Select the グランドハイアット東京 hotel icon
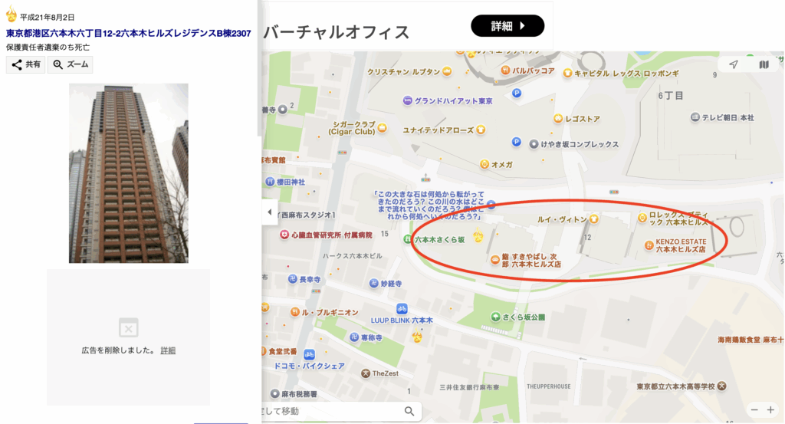This screenshot has height=424, width=785. point(408,100)
